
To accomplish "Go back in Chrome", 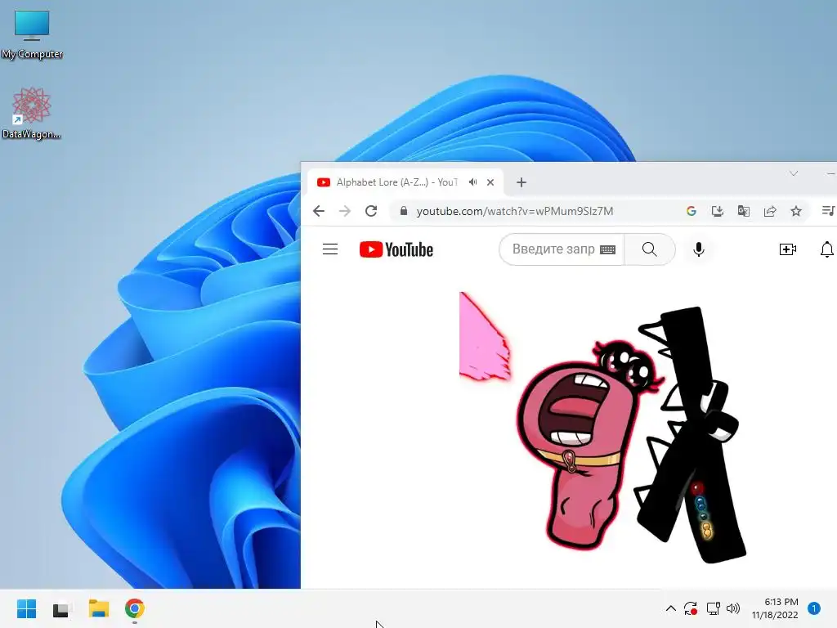I will pos(319,211).
